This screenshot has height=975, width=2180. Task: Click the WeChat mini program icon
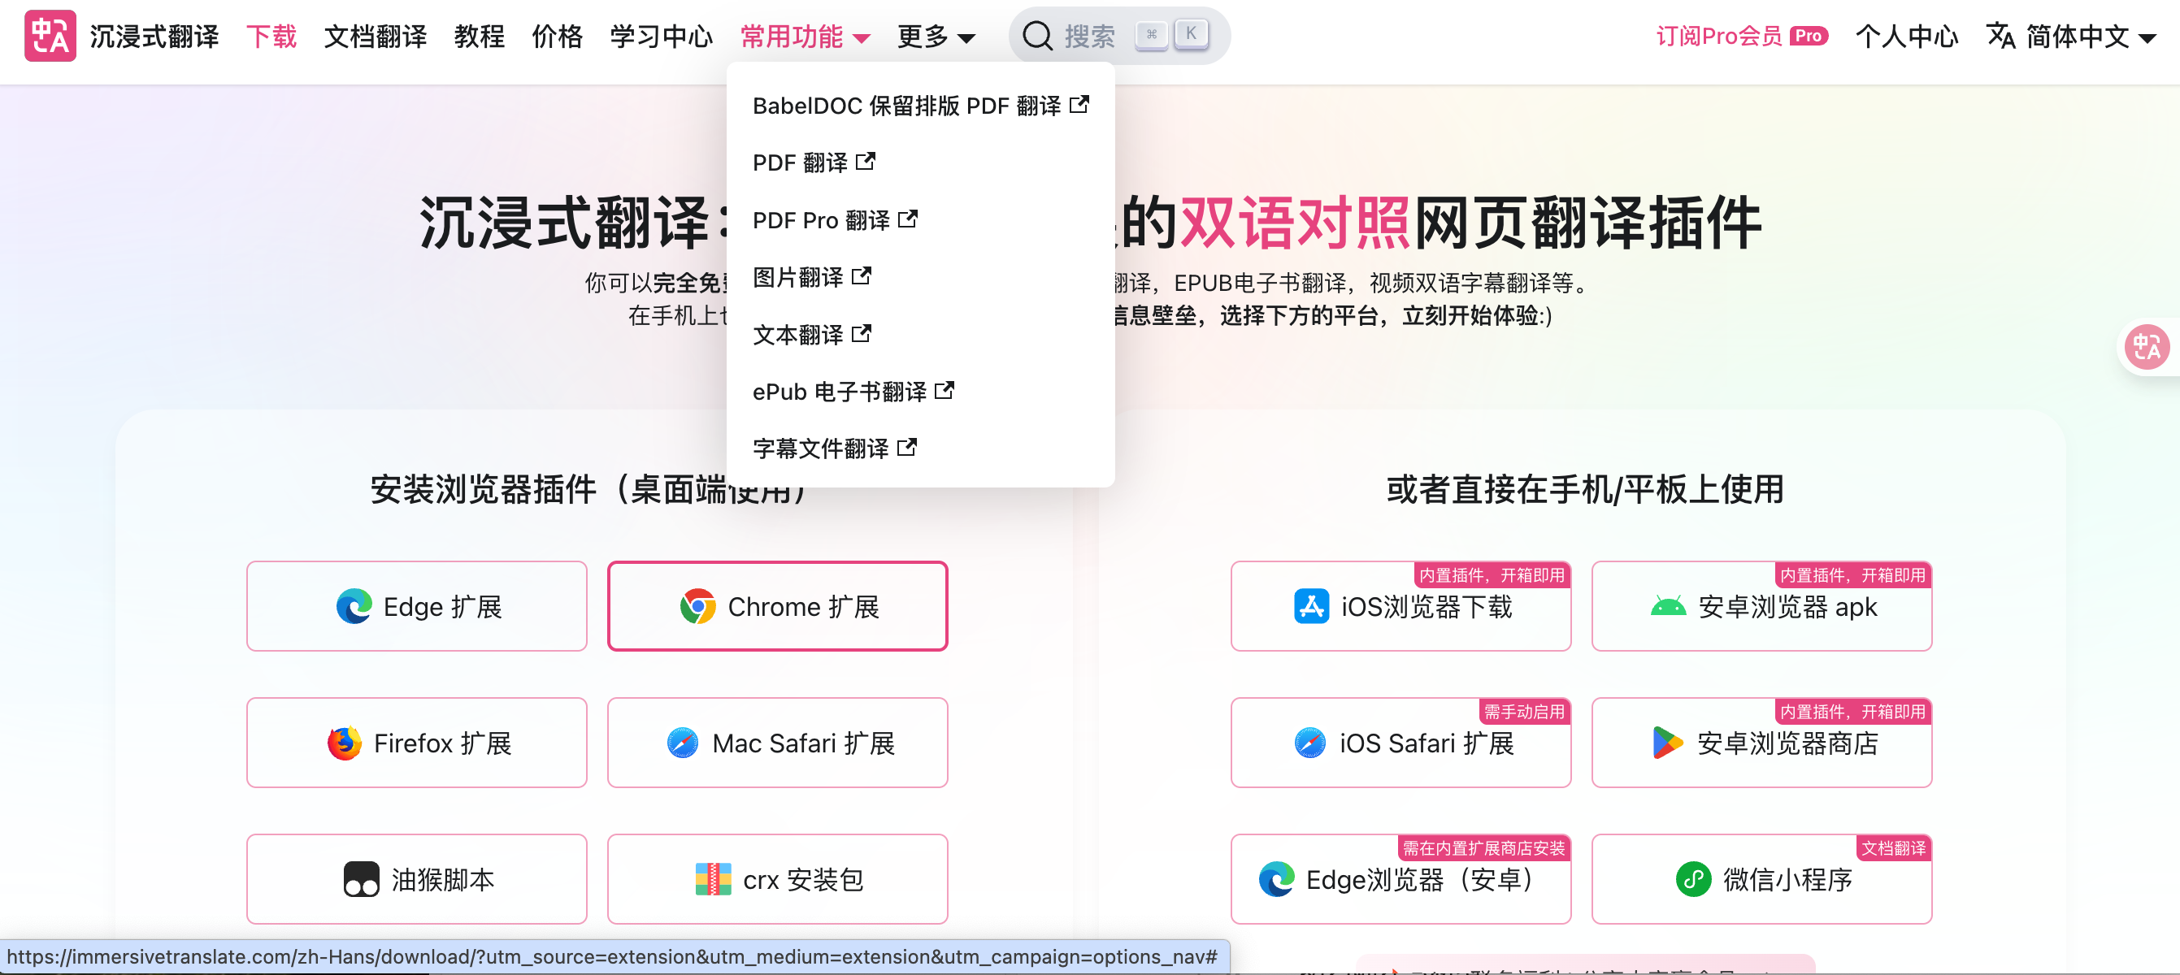point(1693,879)
